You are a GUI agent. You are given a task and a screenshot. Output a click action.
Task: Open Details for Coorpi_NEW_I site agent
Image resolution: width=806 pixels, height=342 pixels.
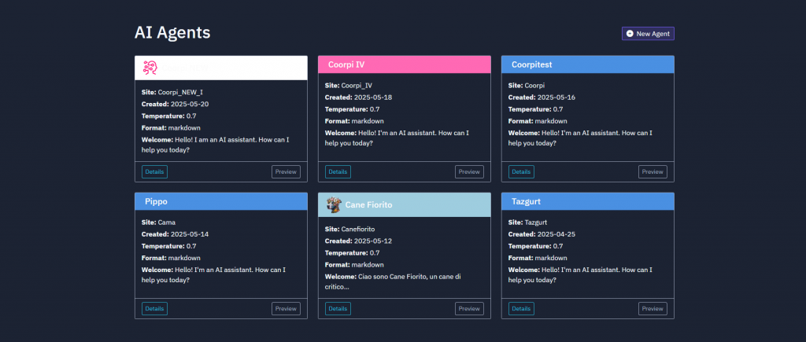pos(155,171)
